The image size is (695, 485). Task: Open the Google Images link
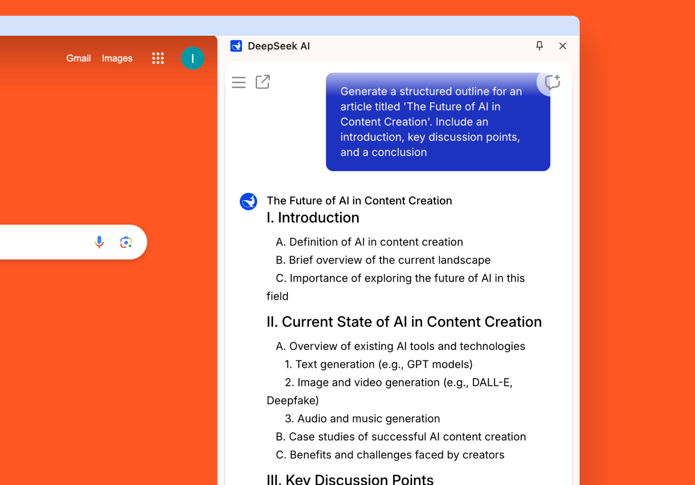click(x=117, y=58)
